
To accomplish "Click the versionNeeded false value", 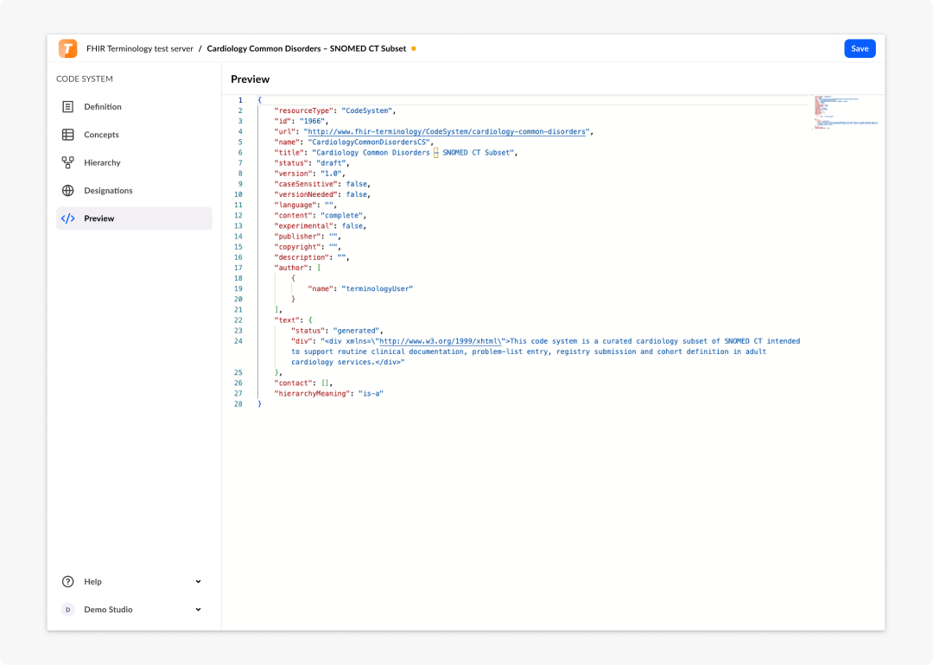I will pyautogui.click(x=357, y=194).
